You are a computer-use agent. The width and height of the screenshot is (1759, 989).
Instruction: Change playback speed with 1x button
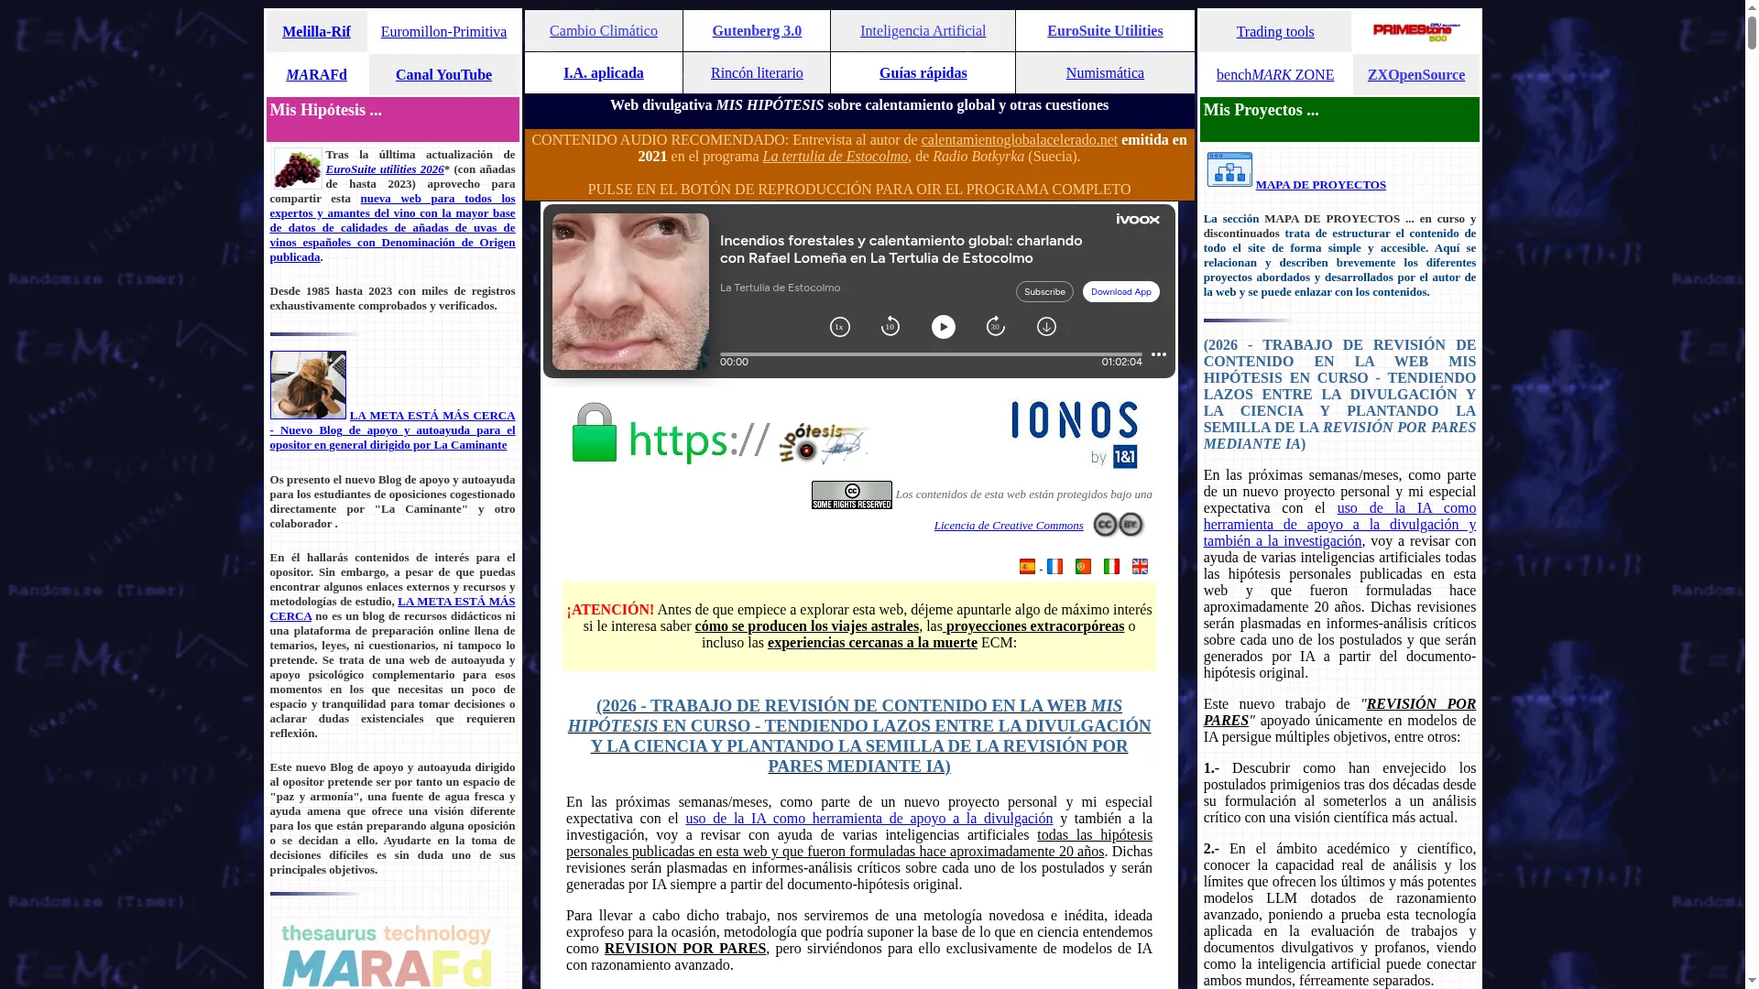pos(839,327)
